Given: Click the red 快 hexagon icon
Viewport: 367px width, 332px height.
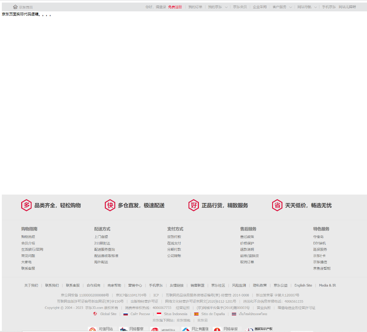Looking at the screenshot, I should 110,205.
